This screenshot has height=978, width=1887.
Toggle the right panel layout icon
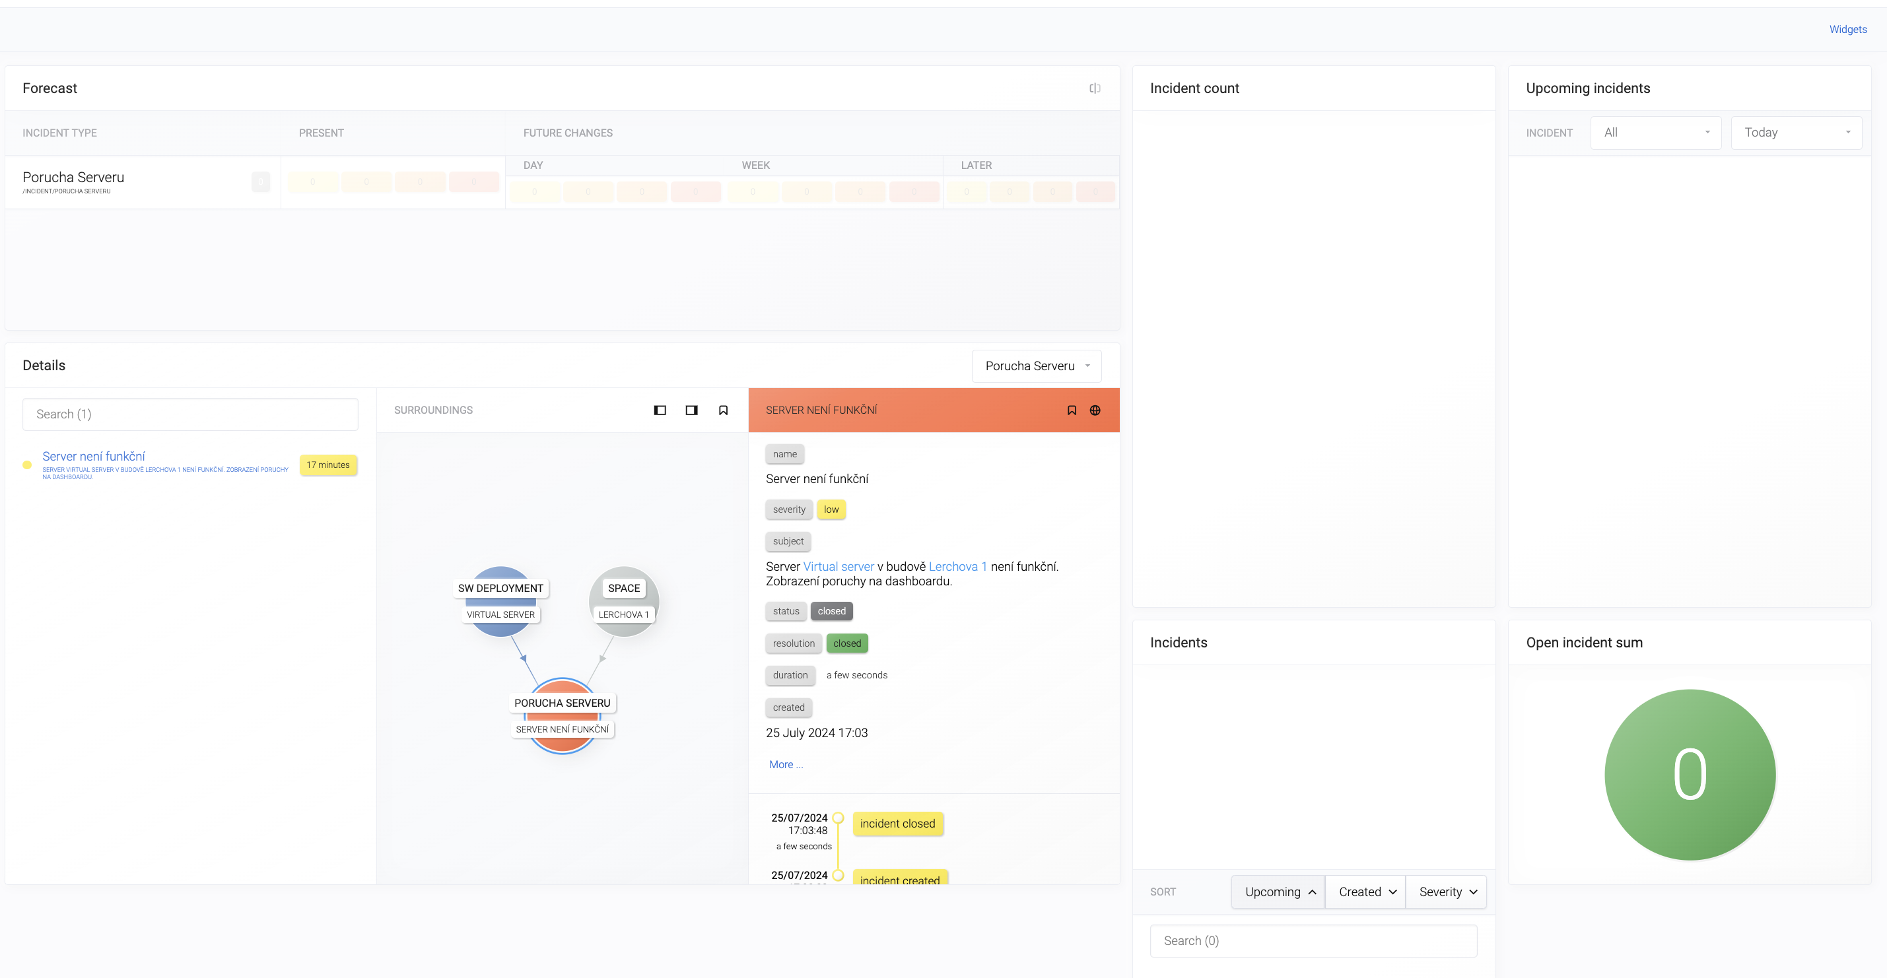click(691, 410)
